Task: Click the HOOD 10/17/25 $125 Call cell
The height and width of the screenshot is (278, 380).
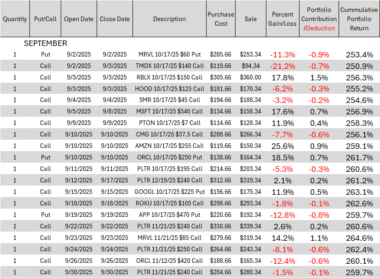Action: pyautogui.click(x=170, y=89)
